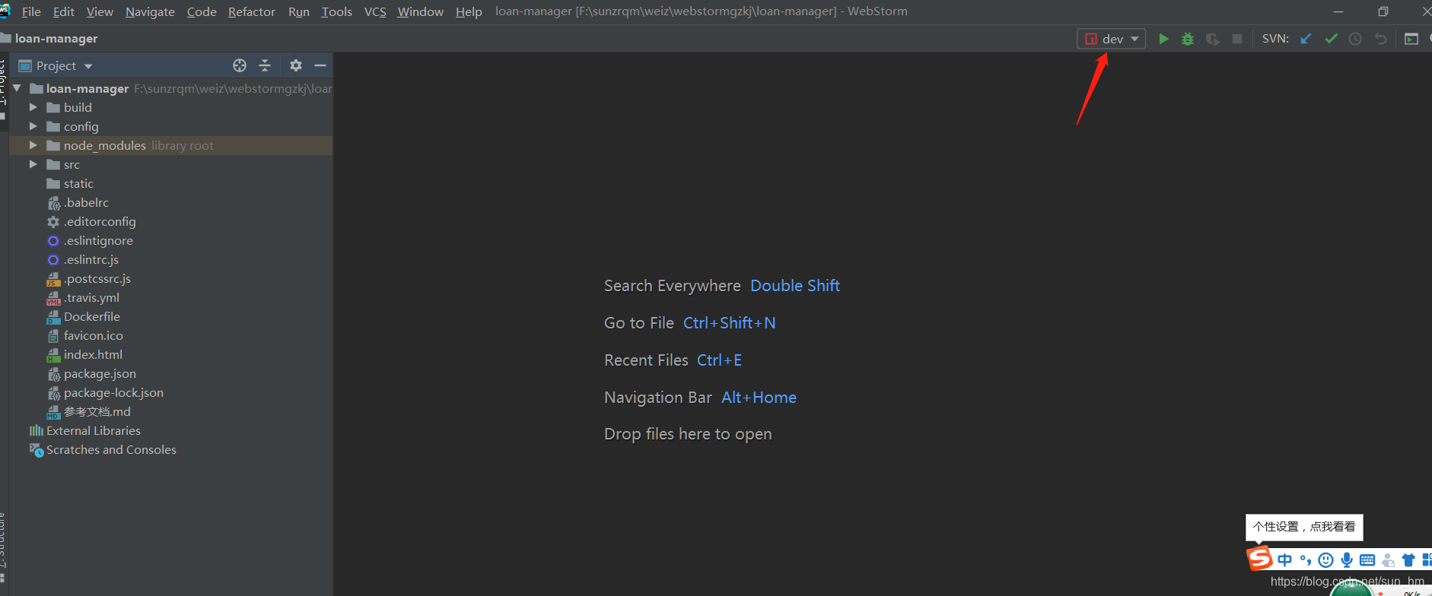The height and width of the screenshot is (596, 1432).
Task: Select the .editorconfig file
Action: pyautogui.click(x=91, y=222)
